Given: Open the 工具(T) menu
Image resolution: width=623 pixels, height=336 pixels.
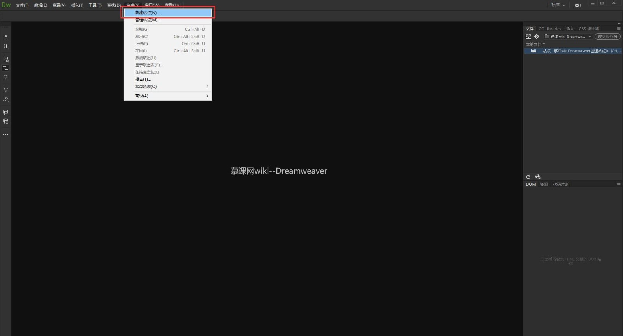Looking at the screenshot, I should point(95,5).
